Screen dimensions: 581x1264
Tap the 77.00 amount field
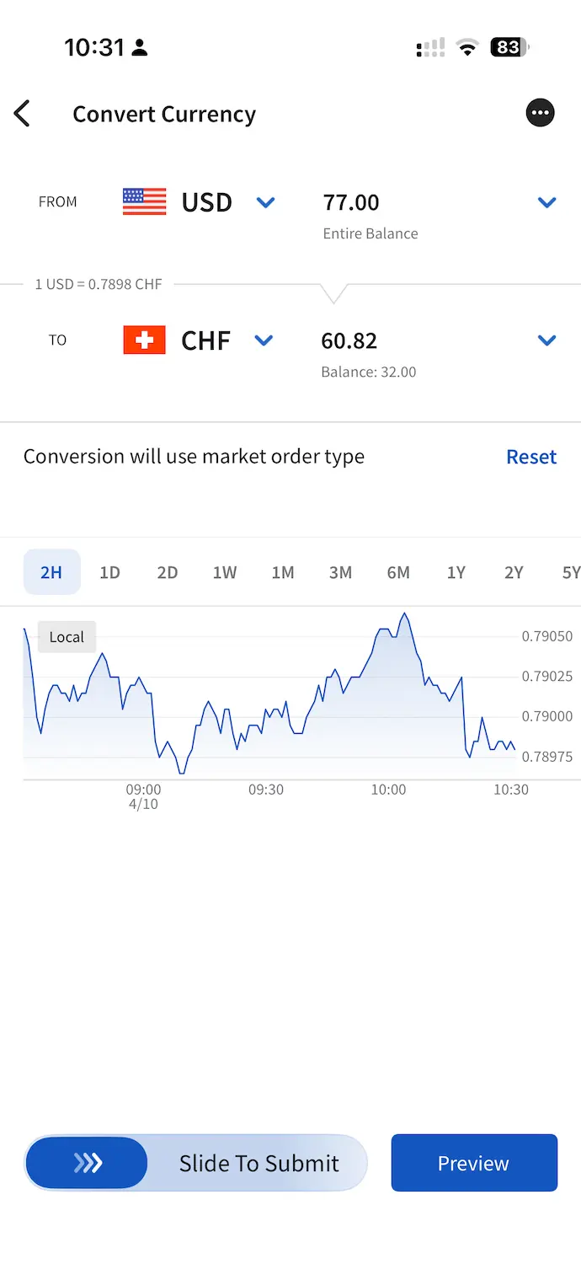(x=351, y=202)
